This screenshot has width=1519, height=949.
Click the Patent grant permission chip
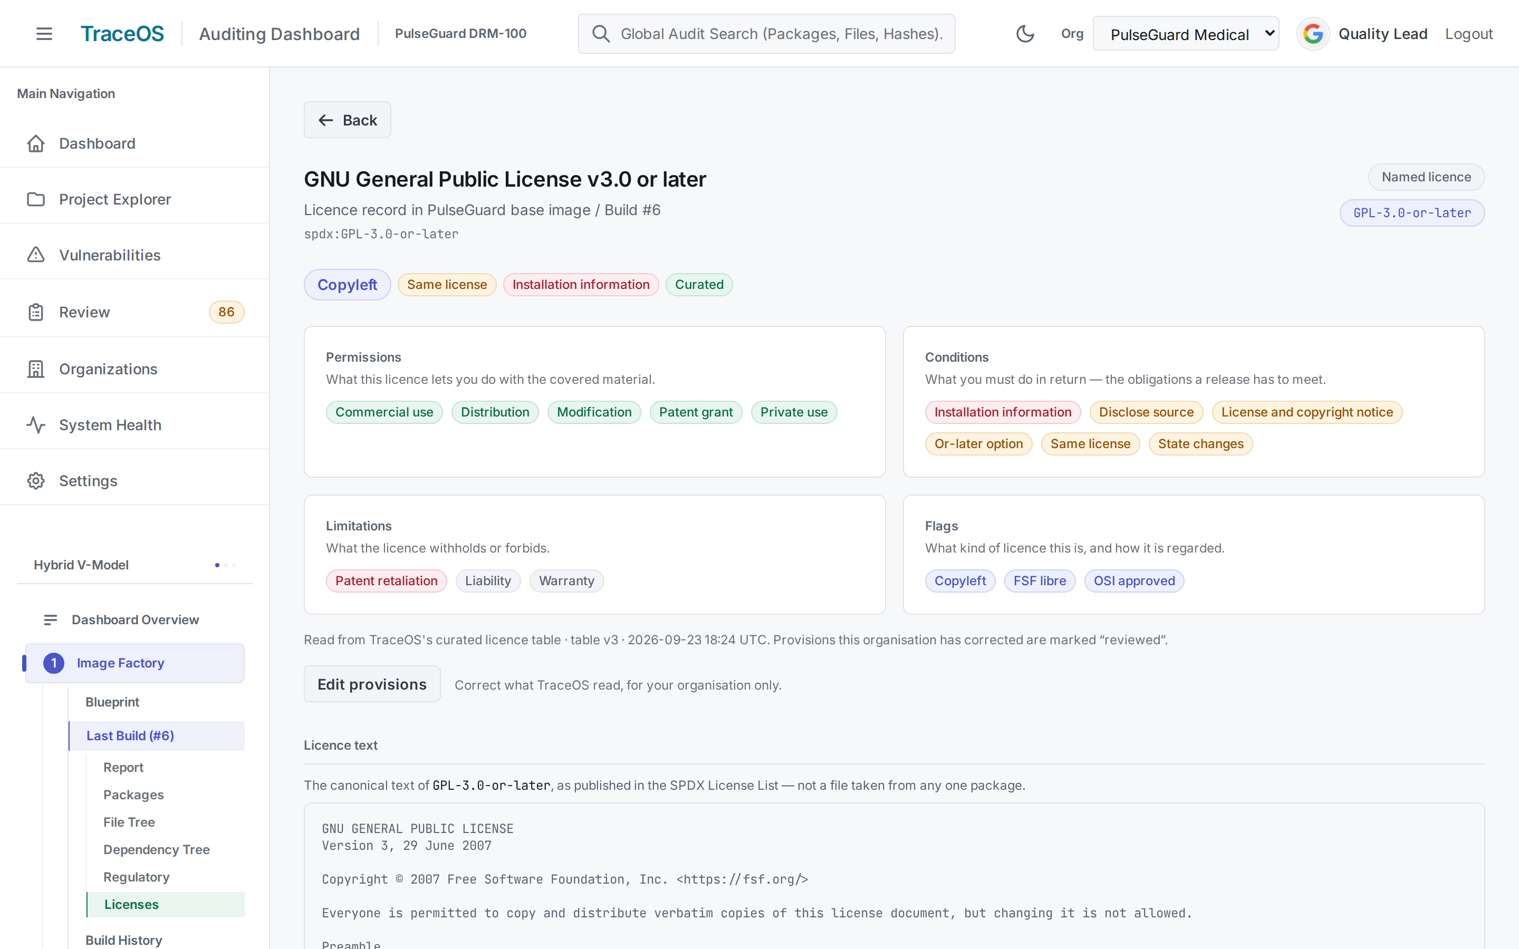[696, 412]
